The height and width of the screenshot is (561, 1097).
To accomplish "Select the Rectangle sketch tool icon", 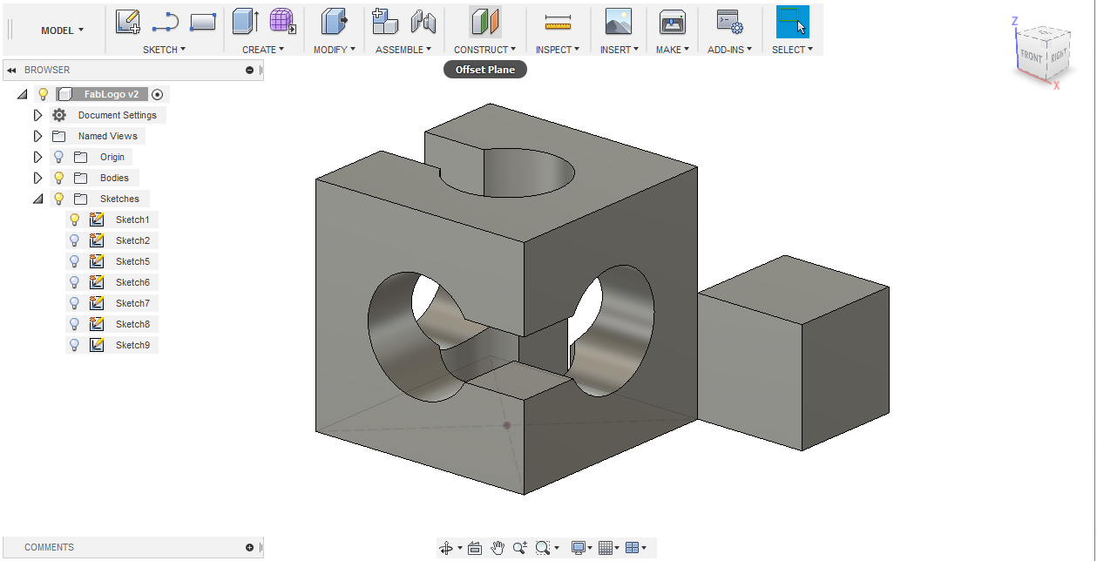I will (202, 22).
